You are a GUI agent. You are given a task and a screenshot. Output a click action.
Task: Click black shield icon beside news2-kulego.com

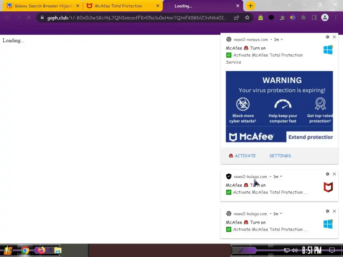[x=228, y=176]
